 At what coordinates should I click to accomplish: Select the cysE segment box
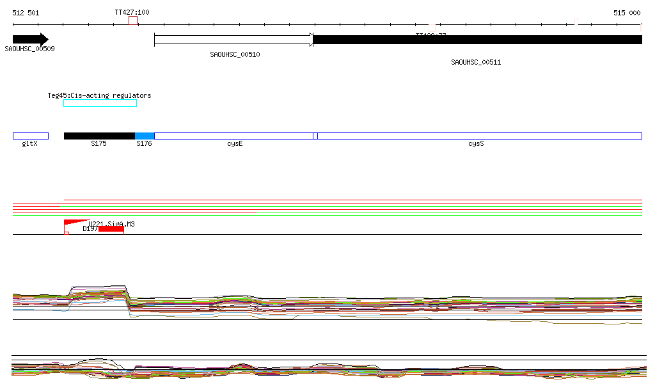(x=233, y=136)
